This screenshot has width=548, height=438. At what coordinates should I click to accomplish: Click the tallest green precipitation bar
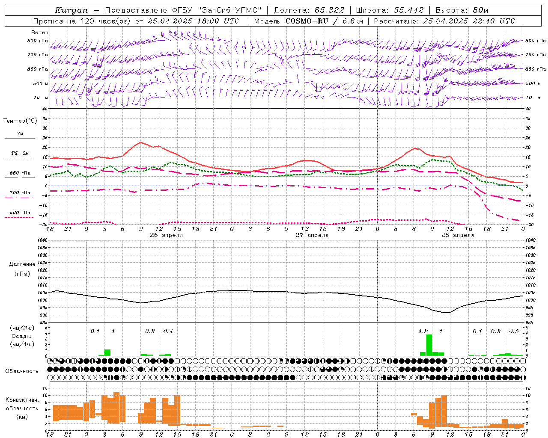coord(429,345)
